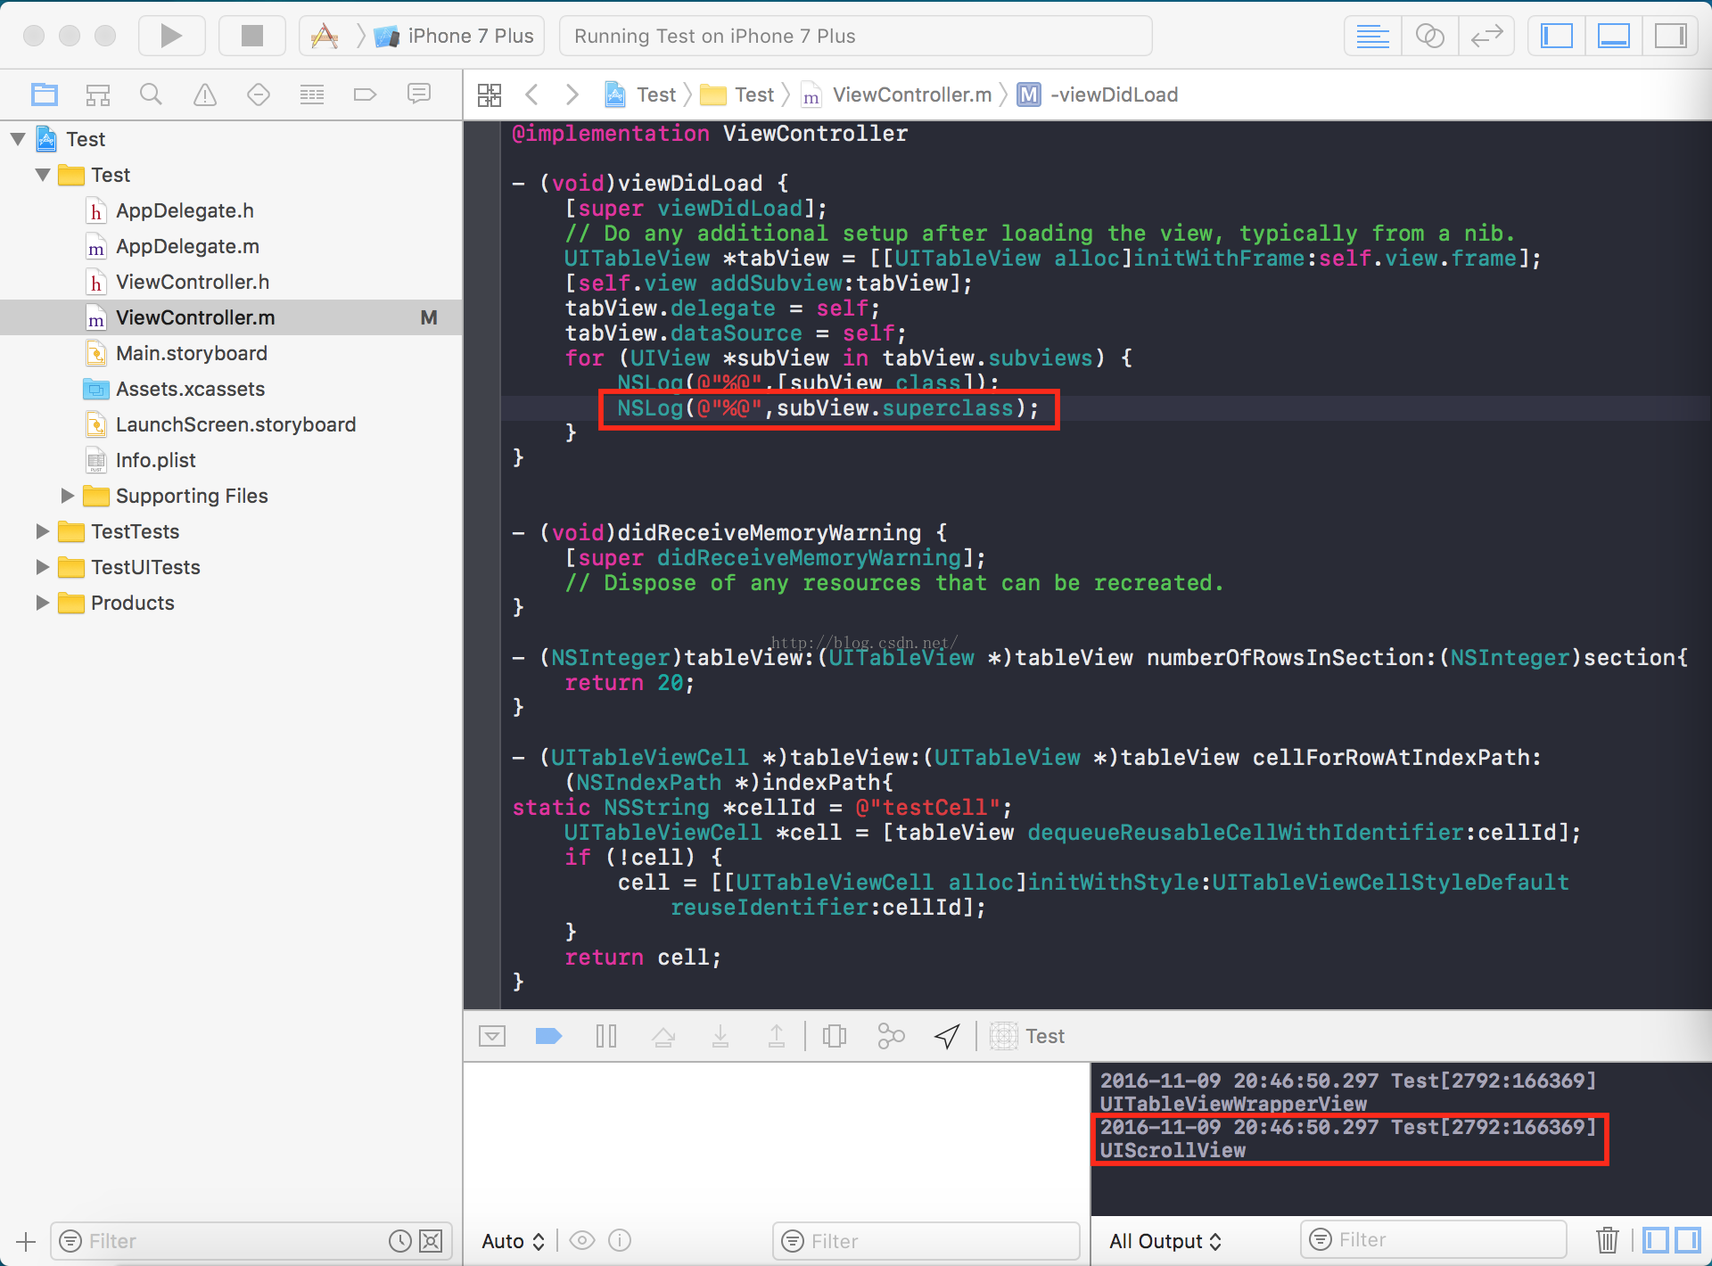This screenshot has width=1712, height=1266.
Task: Open the Issue navigator tab
Action: 205,94
